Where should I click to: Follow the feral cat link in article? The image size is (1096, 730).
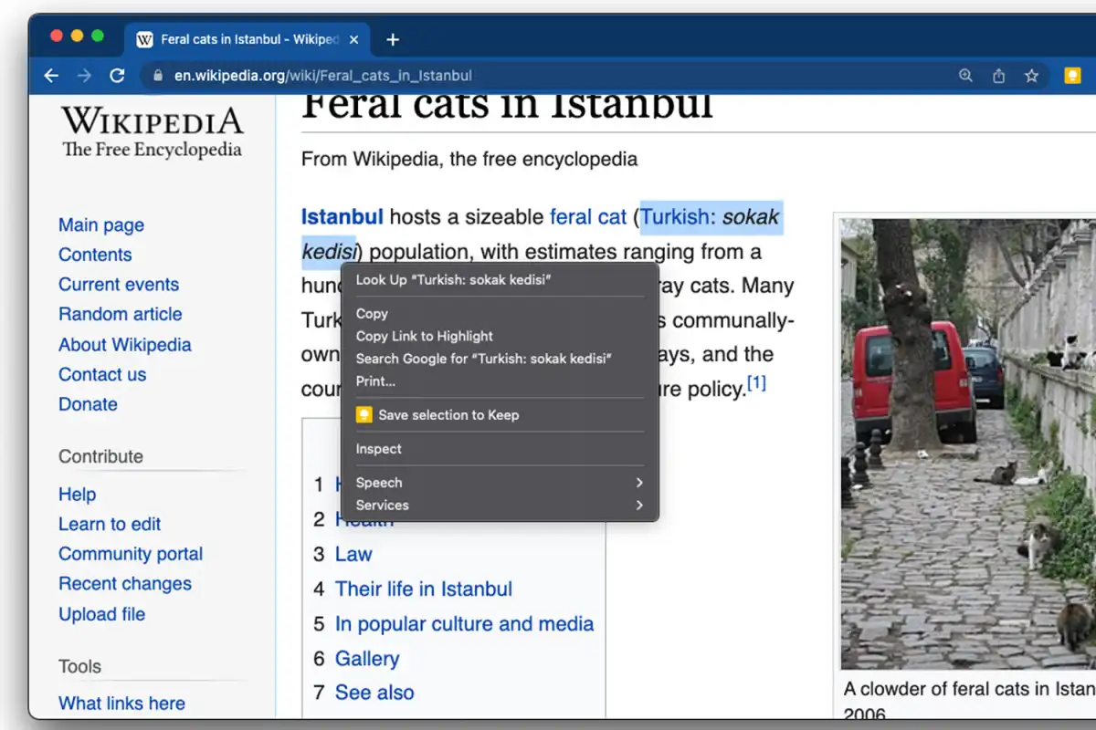tap(587, 217)
